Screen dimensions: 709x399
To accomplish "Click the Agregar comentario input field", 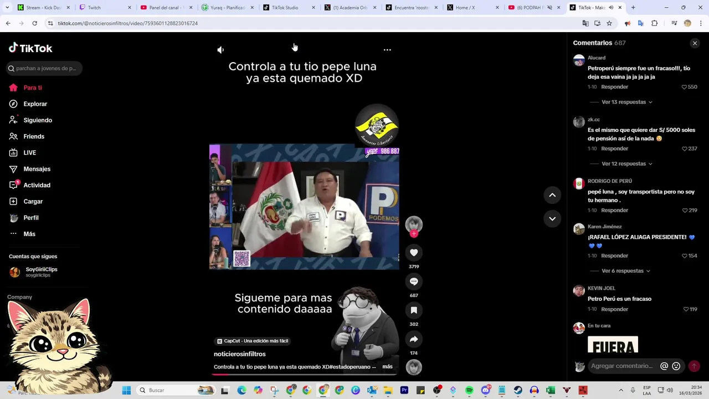I will coord(623,366).
